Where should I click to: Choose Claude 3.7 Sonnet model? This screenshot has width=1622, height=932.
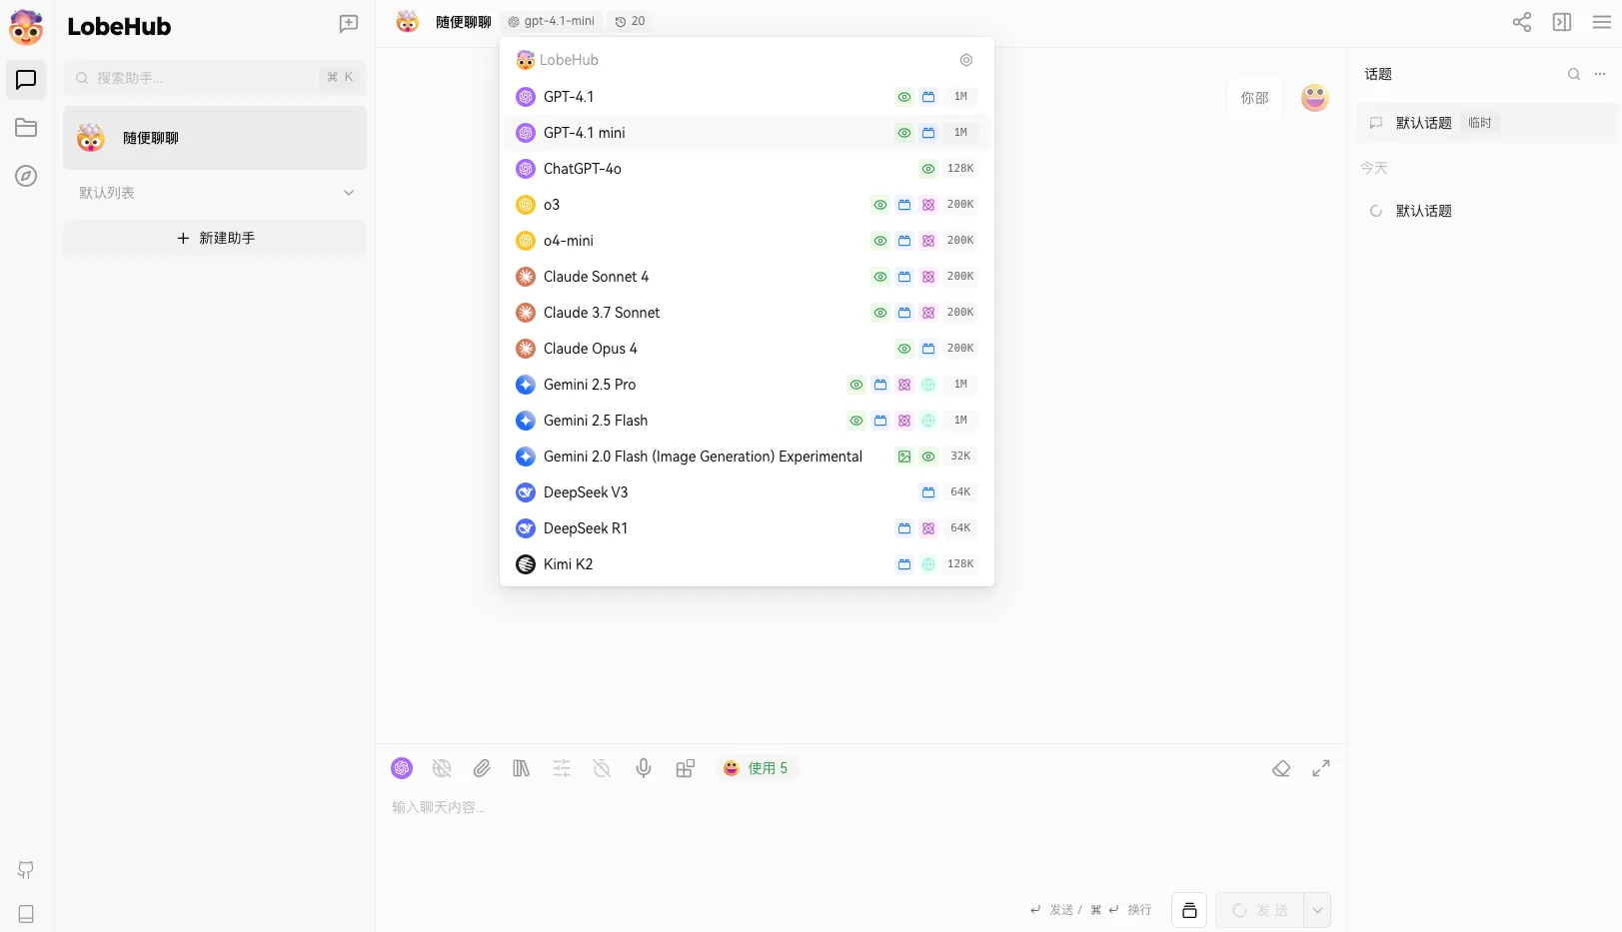[747, 313]
